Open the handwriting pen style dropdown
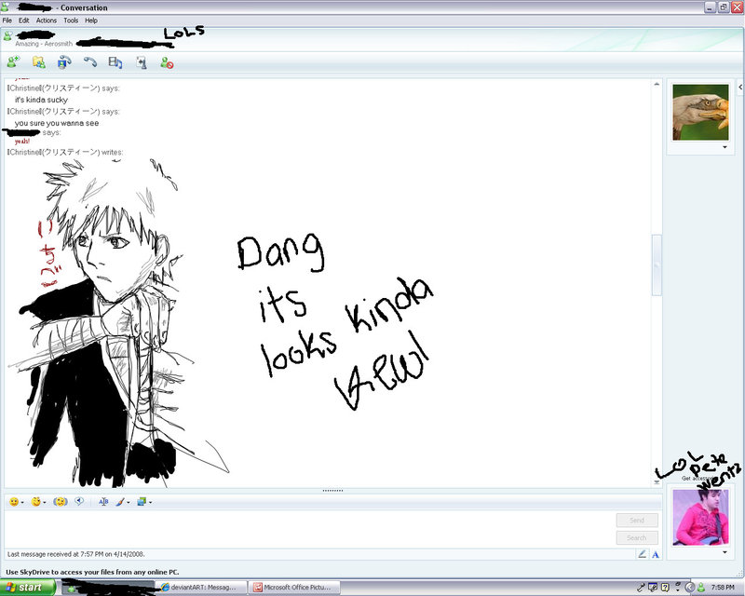The image size is (745, 596). [128, 503]
